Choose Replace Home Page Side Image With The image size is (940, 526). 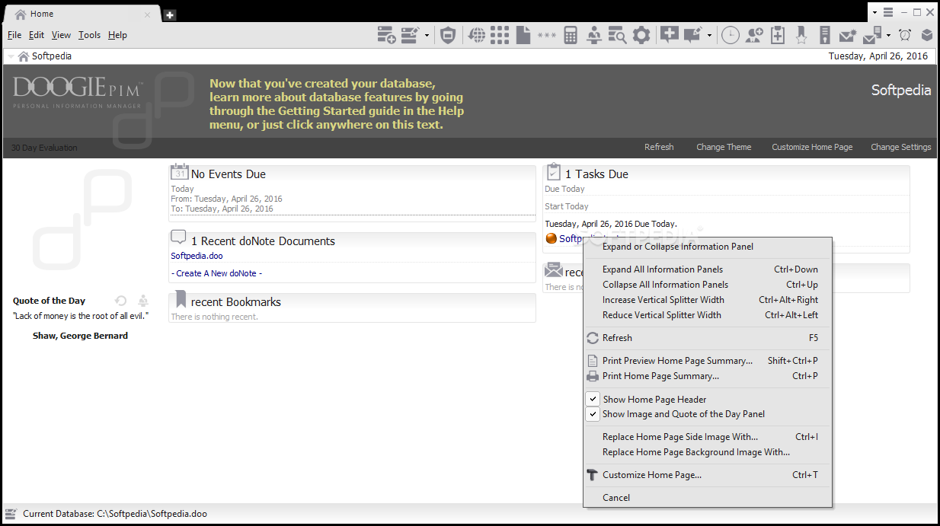tap(707, 436)
